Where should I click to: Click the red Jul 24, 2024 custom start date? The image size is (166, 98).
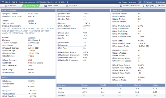click(34, 53)
